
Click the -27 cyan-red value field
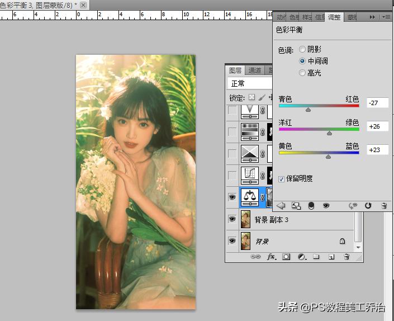(377, 103)
